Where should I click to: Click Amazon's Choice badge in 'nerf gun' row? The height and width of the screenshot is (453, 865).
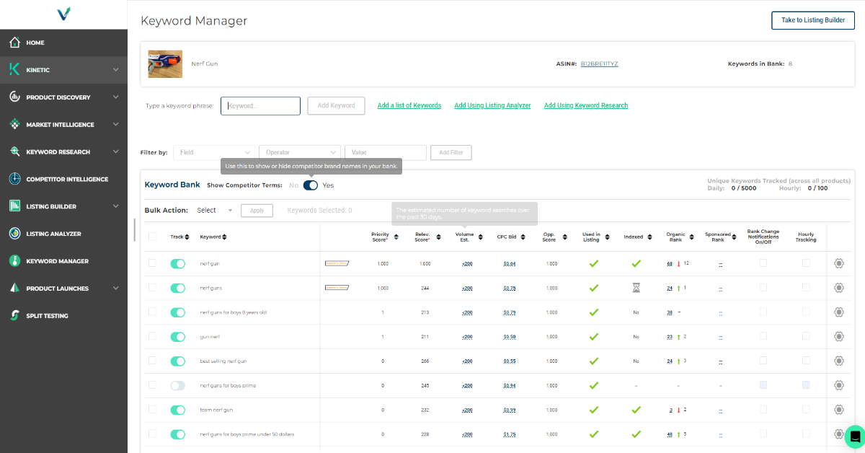(x=337, y=264)
